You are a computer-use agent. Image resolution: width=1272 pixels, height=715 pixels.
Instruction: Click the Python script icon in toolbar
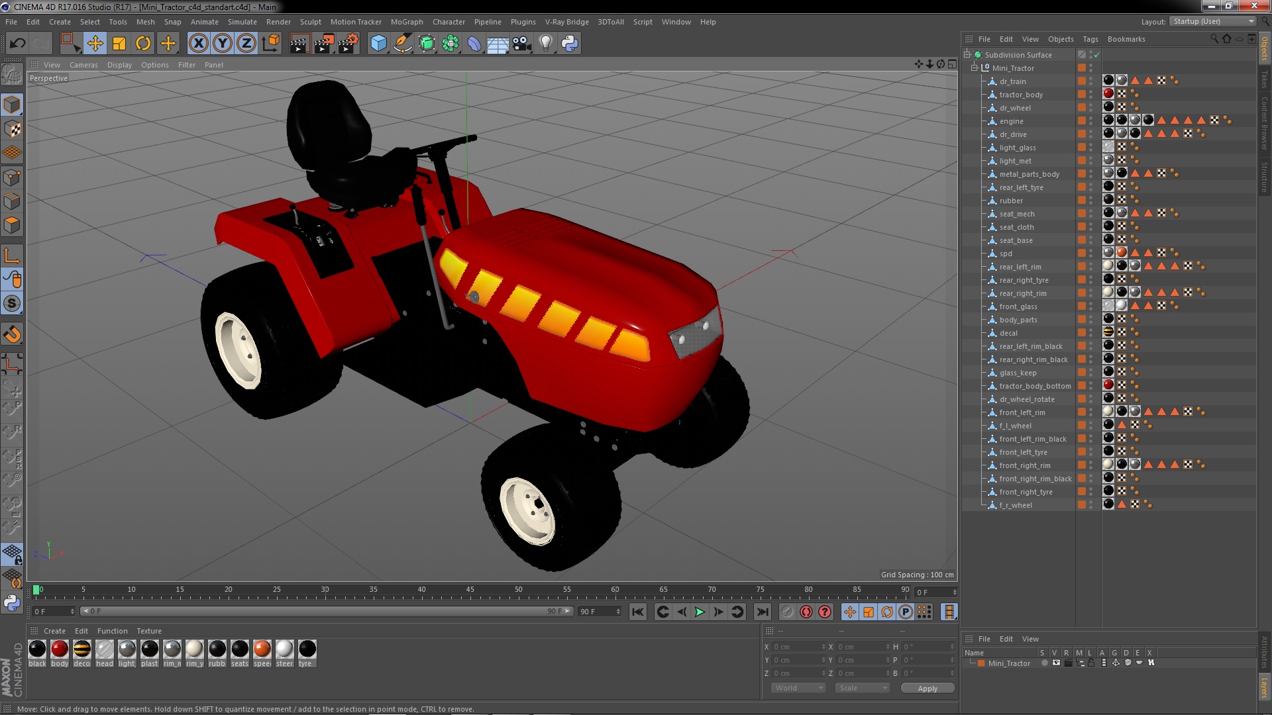pyautogui.click(x=570, y=44)
